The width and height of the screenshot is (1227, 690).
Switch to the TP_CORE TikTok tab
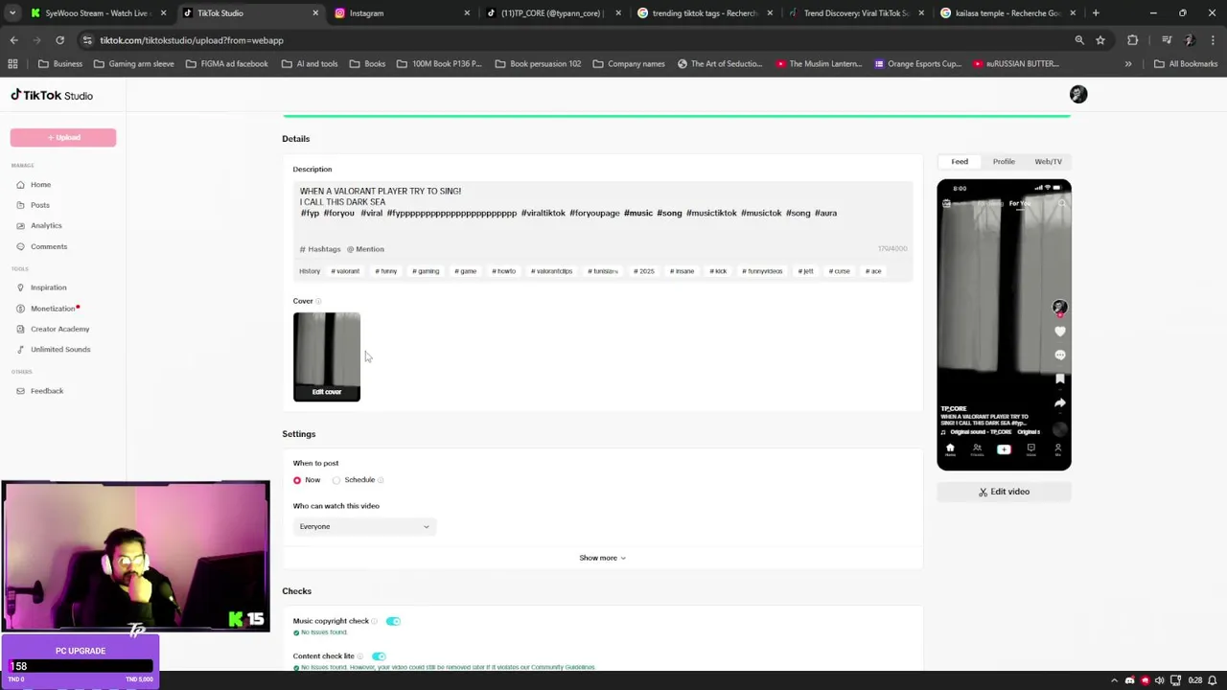[551, 13]
